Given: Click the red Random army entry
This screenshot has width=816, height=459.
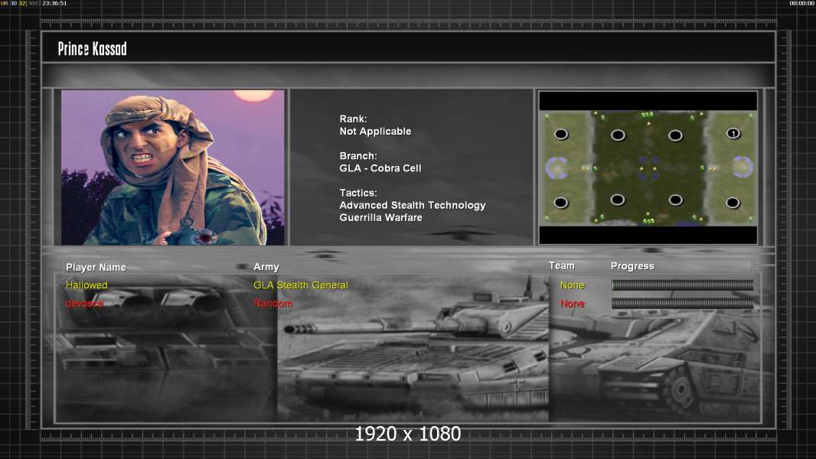Looking at the screenshot, I should 273,304.
